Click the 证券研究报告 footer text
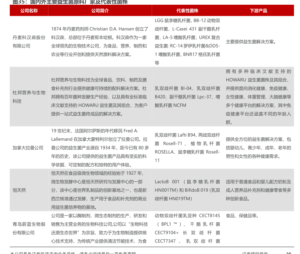 point(255,253)
